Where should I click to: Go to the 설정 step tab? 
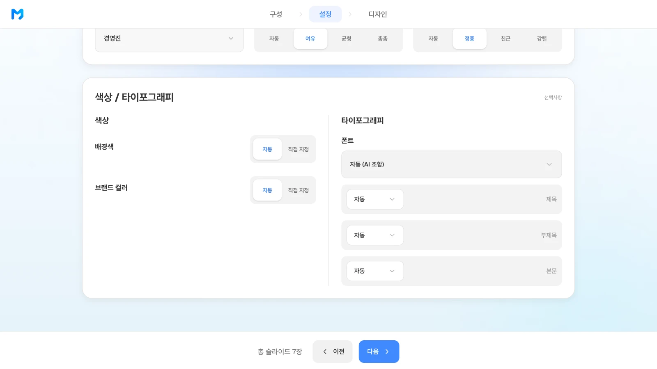pyautogui.click(x=325, y=14)
